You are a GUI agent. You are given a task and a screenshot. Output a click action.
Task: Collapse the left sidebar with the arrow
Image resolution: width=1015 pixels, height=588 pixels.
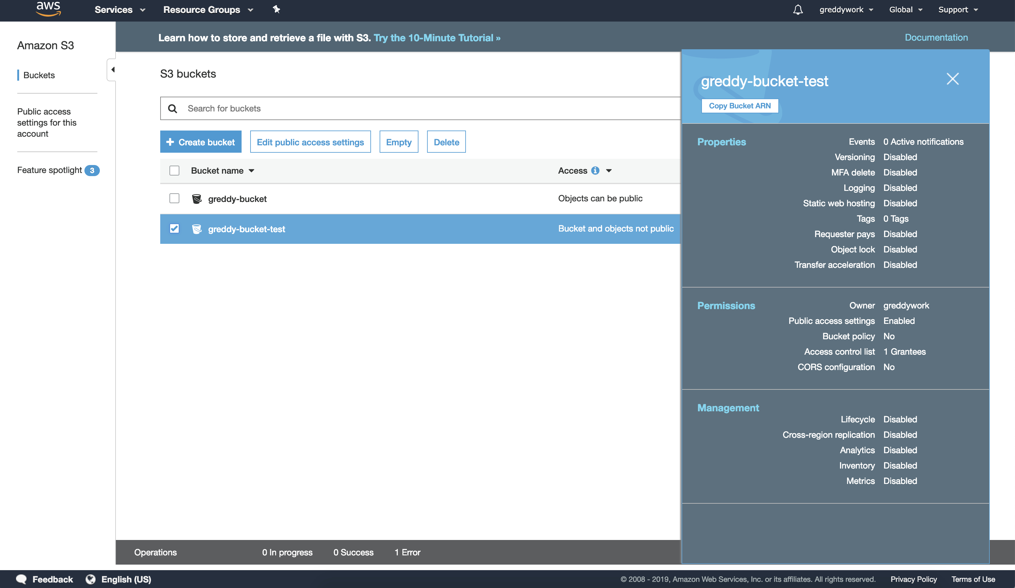point(112,70)
